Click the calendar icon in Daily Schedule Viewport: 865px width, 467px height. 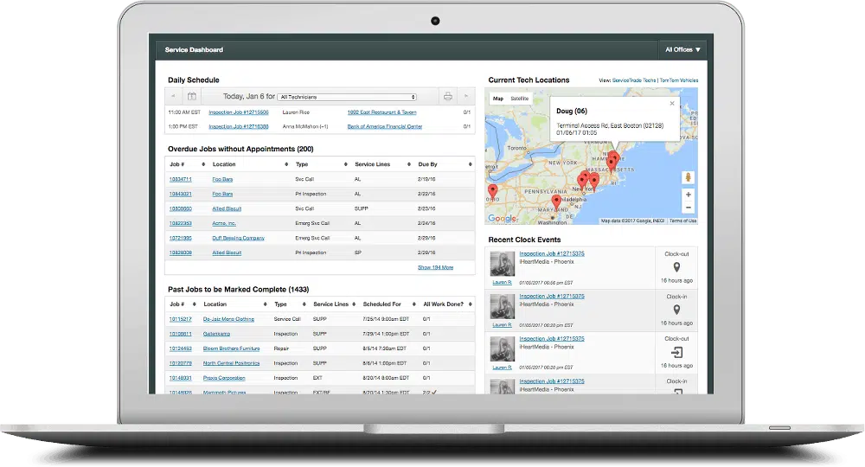(x=192, y=97)
